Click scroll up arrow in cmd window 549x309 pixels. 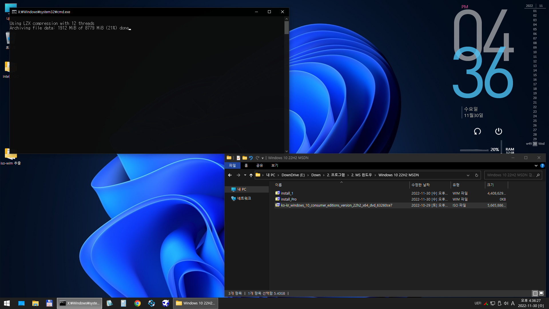click(x=287, y=19)
